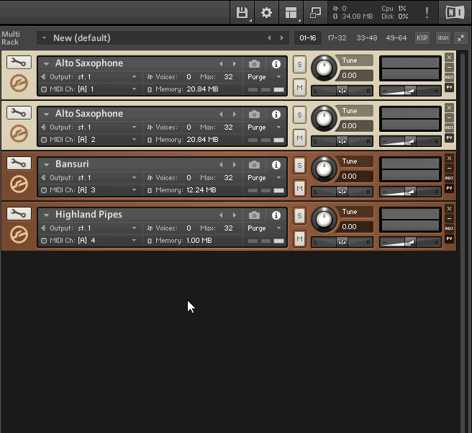The height and width of the screenshot is (433, 472).
Task: Click the rack vertical scrollbar
Action: point(463,241)
